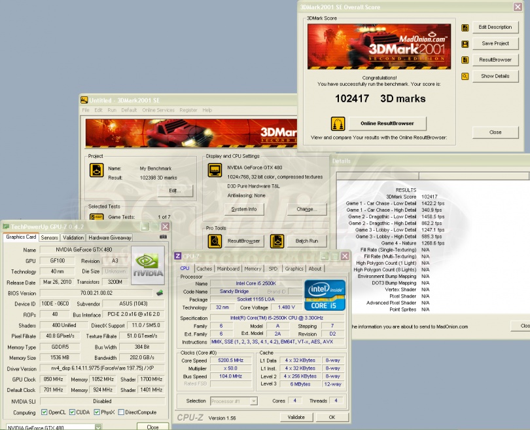Click the Validate button in CPU-Z

coord(296,417)
